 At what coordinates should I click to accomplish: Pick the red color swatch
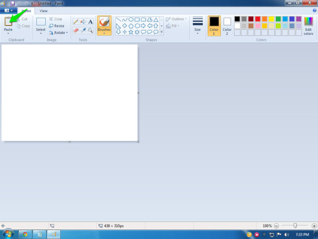coord(258,19)
